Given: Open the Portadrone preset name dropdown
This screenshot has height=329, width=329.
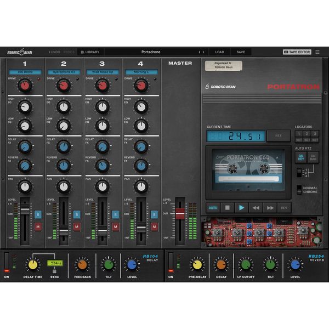Looking at the screenshot, I should click(x=151, y=52).
